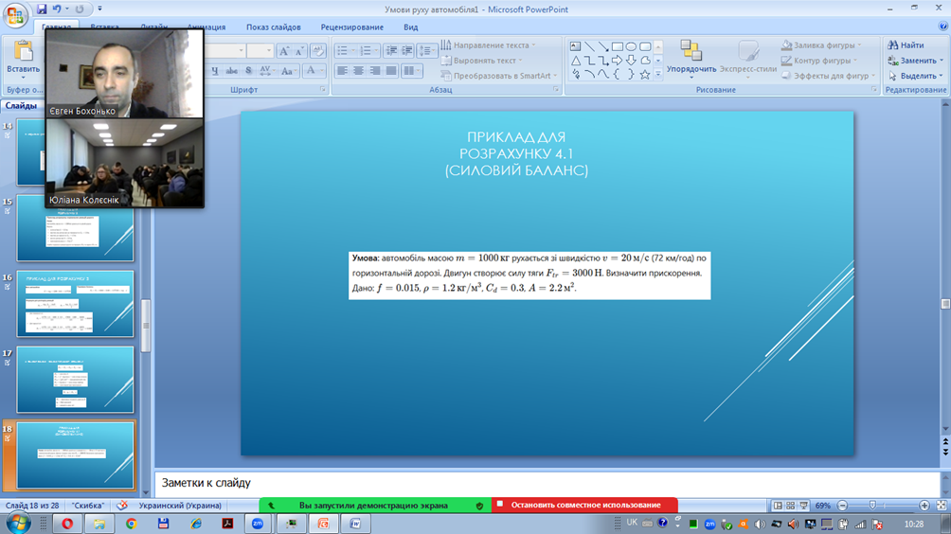
Task: Open Convert to SmartArt command
Action: pyautogui.click(x=496, y=76)
